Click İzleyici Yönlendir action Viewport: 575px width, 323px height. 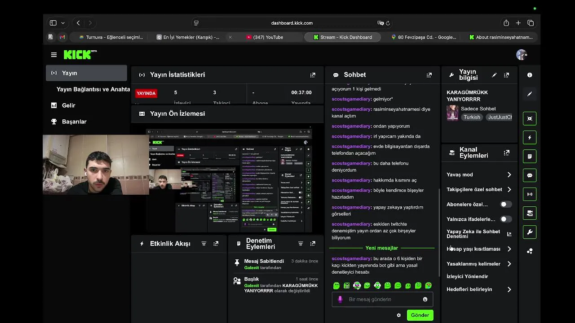pos(467,276)
